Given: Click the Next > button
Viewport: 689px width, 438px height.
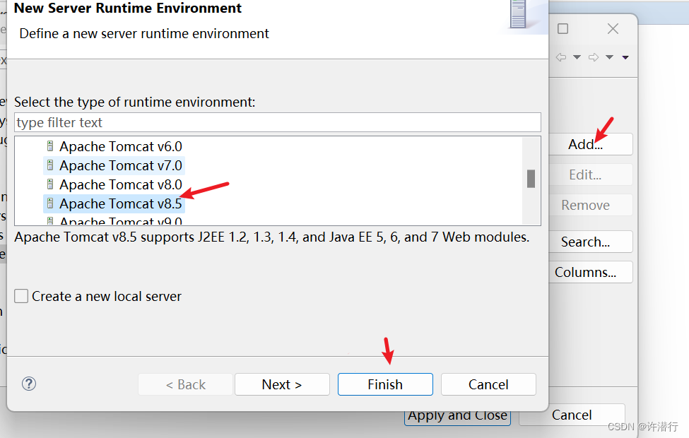Looking at the screenshot, I should click(x=282, y=384).
